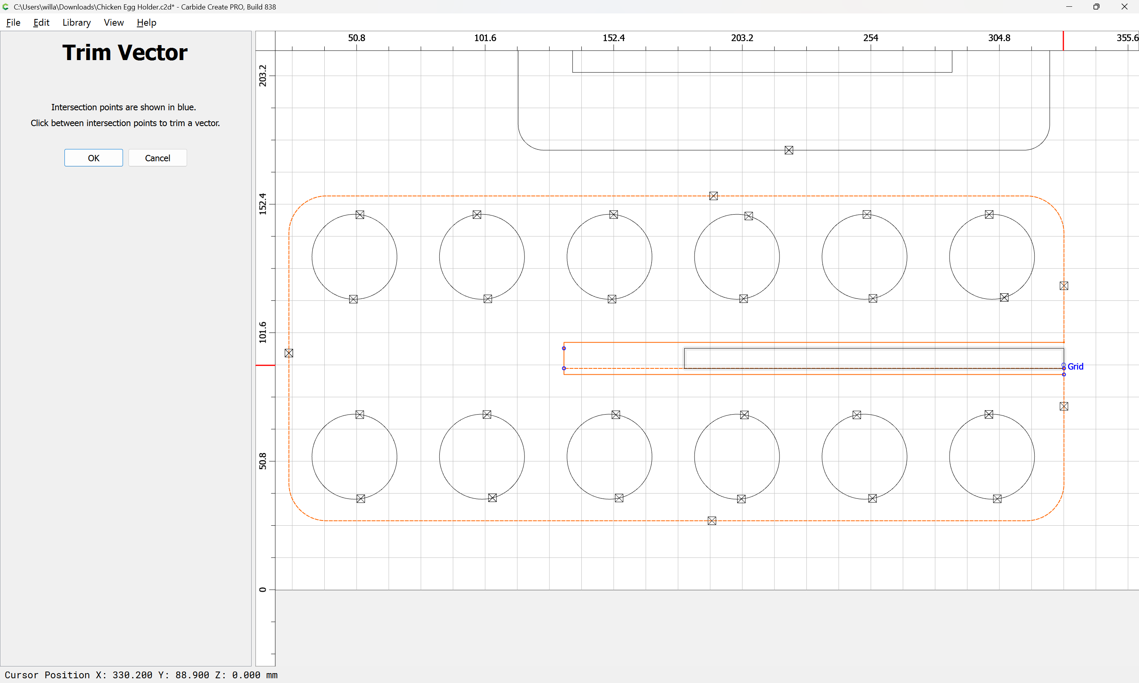
Task: Click node marker on orange outline's top edge
Action: 713,196
